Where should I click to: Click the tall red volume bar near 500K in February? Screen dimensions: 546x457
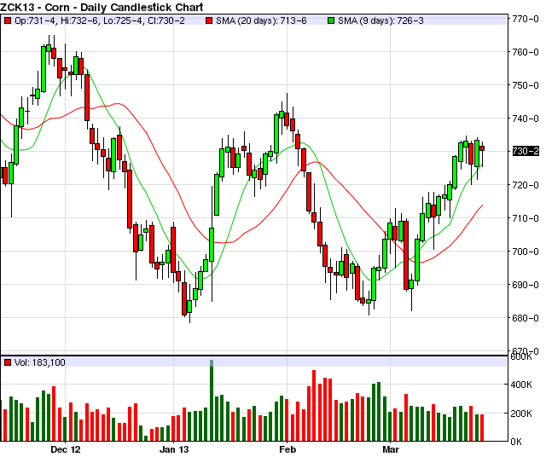tap(314, 406)
